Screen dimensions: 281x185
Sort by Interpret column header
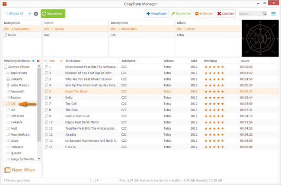[140, 61]
